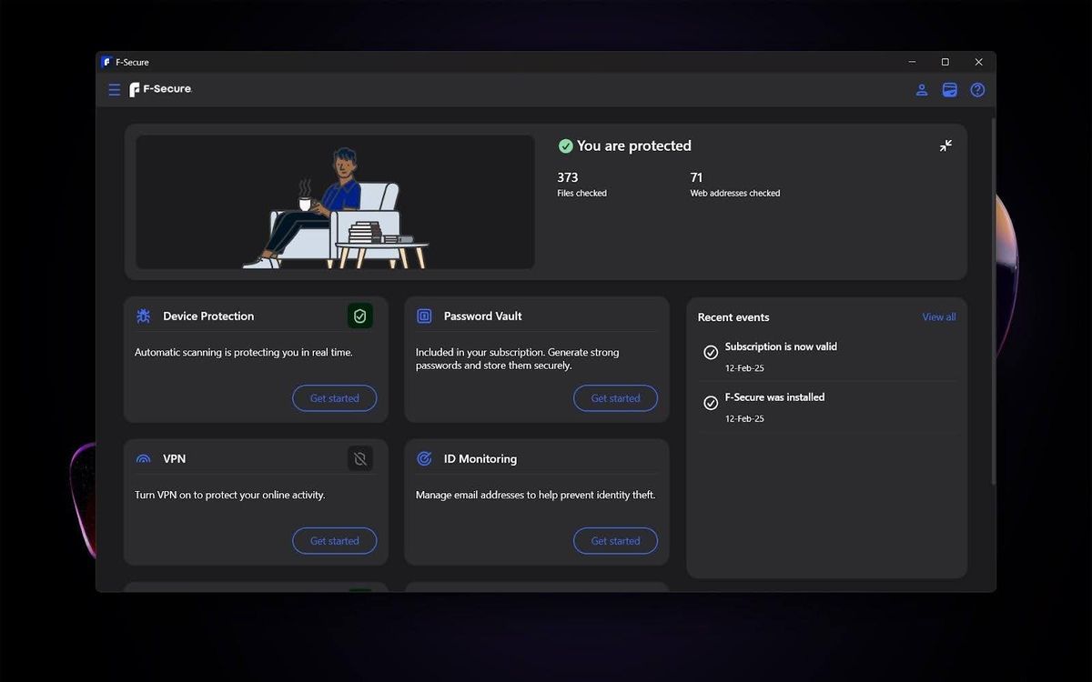The image size is (1092, 682).
Task: Open the account profile icon
Action: tap(922, 90)
